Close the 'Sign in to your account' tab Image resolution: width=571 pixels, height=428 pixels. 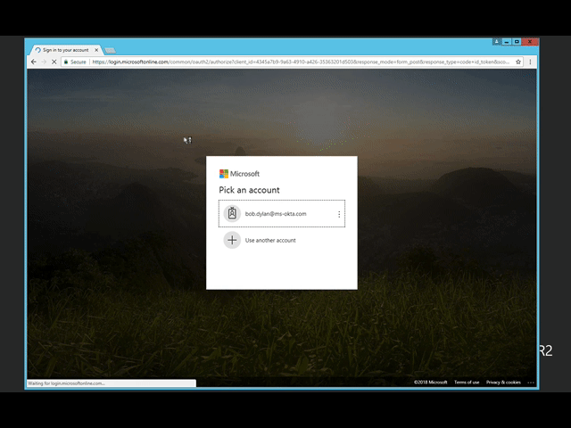pos(96,50)
